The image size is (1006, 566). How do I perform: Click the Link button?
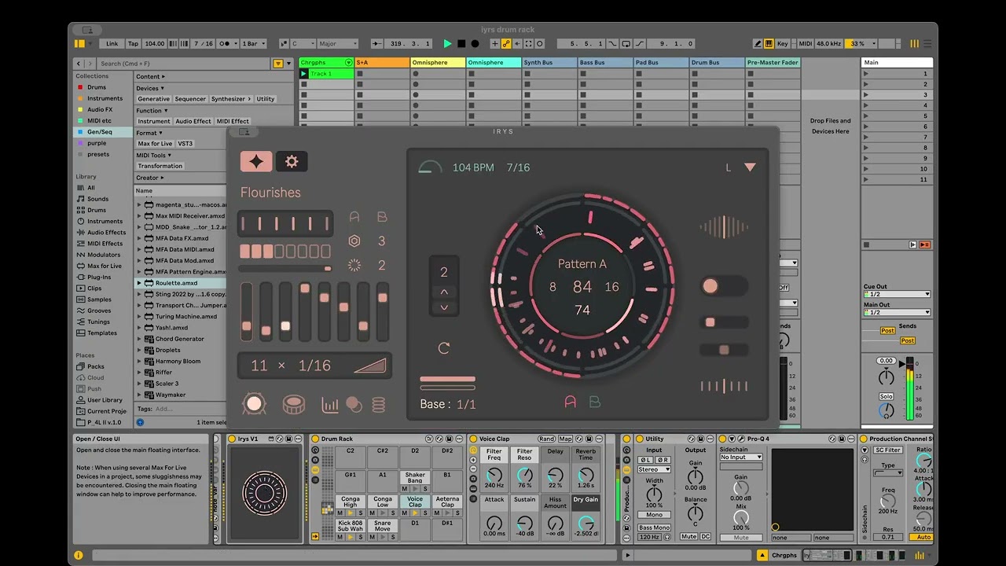click(112, 44)
